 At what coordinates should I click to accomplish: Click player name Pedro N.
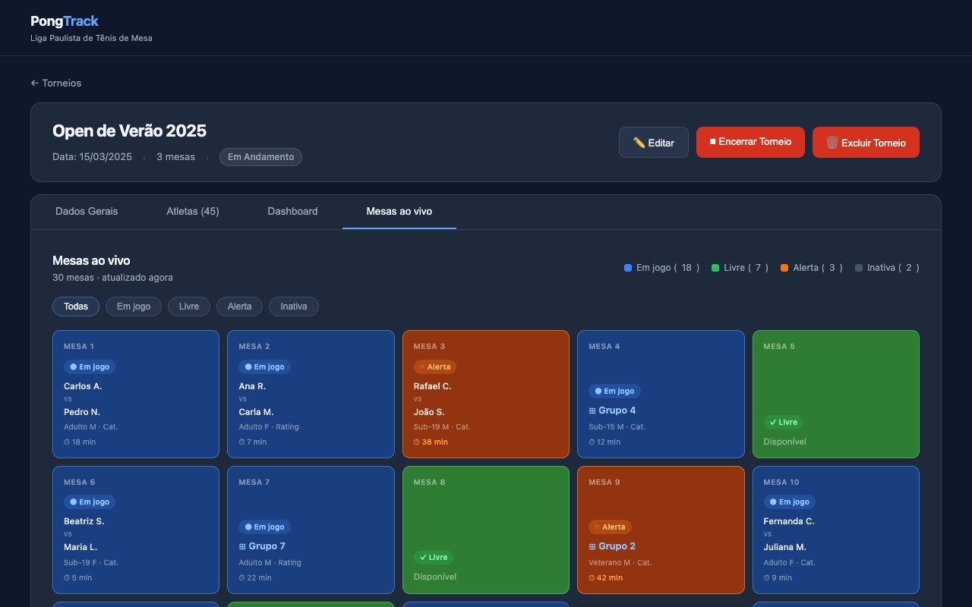[x=82, y=412]
